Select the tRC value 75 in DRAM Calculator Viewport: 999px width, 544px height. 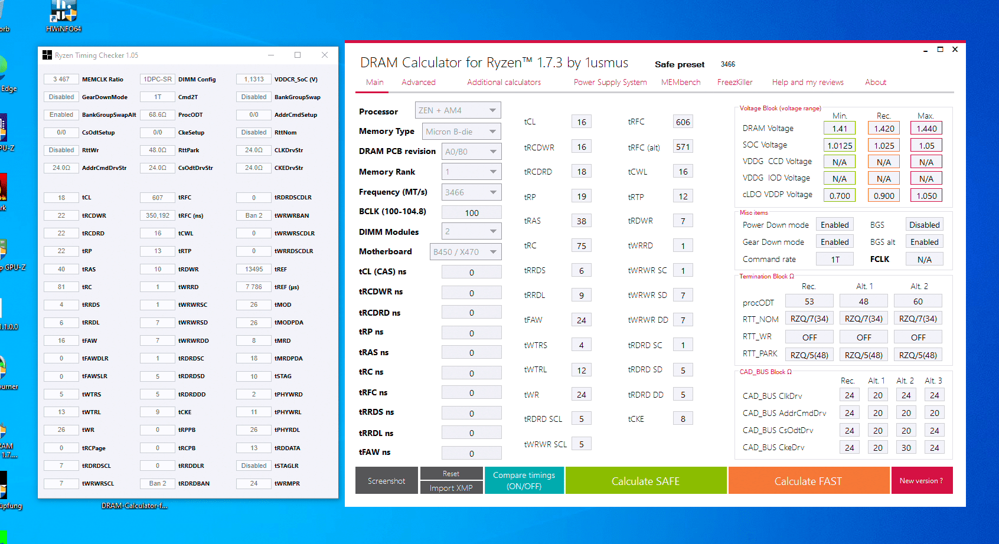click(x=582, y=245)
